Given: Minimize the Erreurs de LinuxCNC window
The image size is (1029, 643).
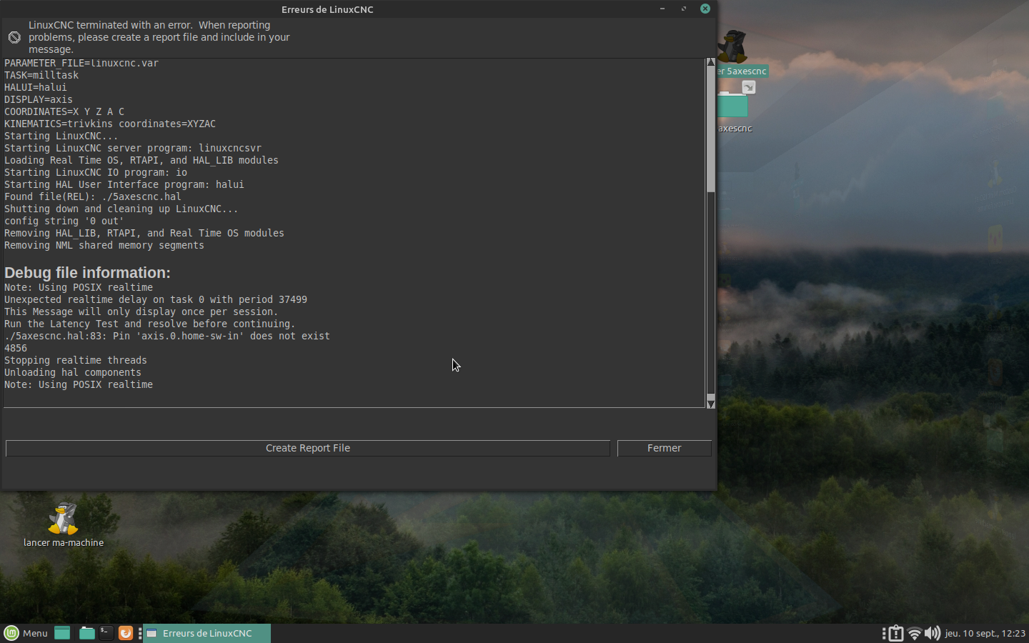Looking at the screenshot, I should (662, 9).
